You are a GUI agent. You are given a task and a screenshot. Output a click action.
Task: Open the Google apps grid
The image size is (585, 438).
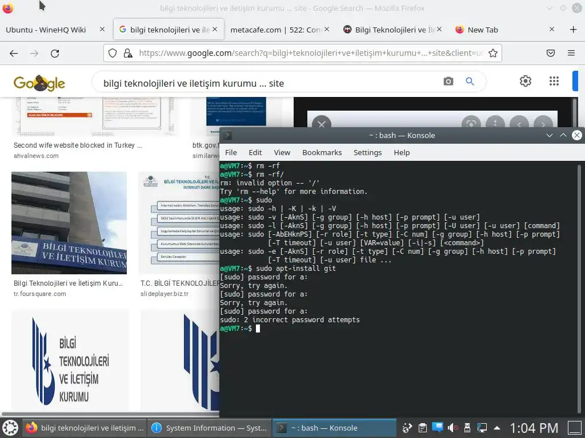click(x=554, y=81)
